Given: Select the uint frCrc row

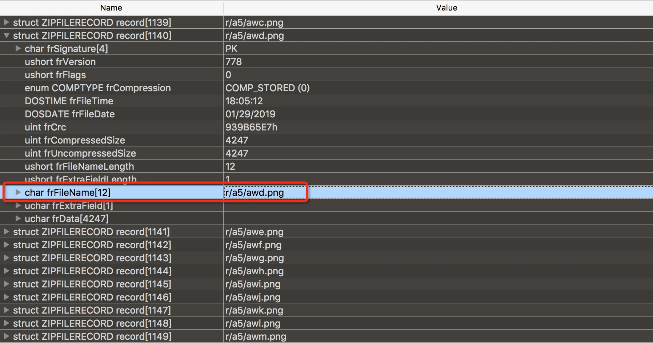Looking at the screenshot, I should point(326,127).
